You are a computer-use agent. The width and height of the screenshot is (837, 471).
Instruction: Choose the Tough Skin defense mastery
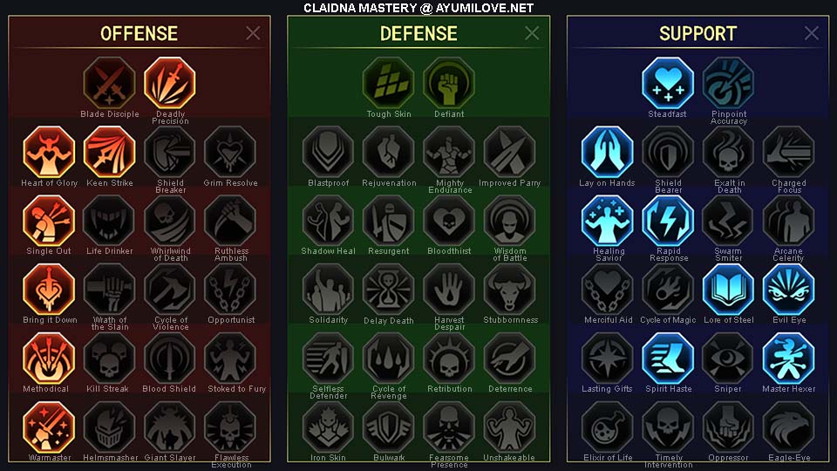tap(388, 83)
